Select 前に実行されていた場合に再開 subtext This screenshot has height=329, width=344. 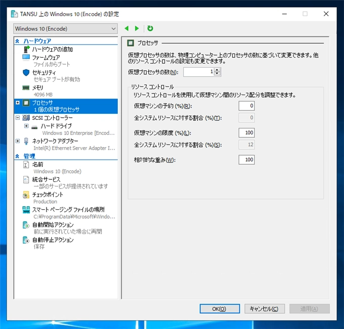68,231
